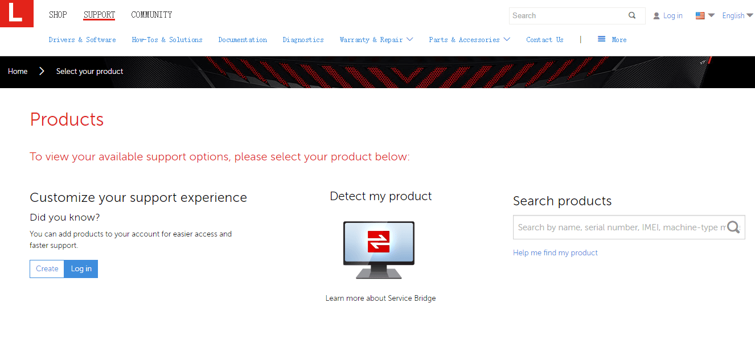Image resolution: width=755 pixels, height=348 pixels.
Task: Open the COMMUNITY tab
Action: point(151,15)
